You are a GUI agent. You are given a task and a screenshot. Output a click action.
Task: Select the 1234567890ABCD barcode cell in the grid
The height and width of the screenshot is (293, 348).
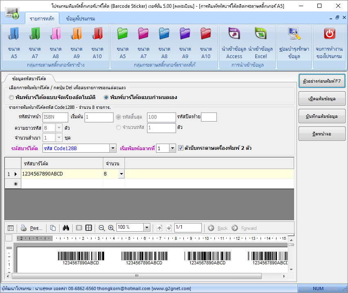(x=62, y=174)
